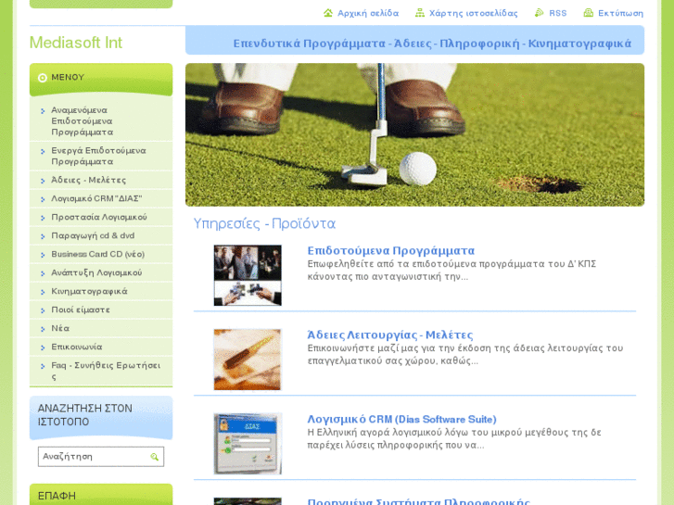Click the business people thumbnail for Επιδοτούμενα Προγράμματα
The height and width of the screenshot is (505, 674).
(x=248, y=275)
